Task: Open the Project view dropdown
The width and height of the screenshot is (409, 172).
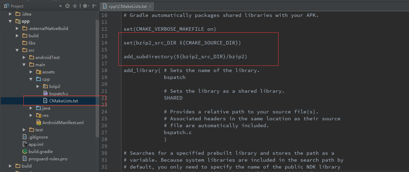Action: [x=61, y=6]
